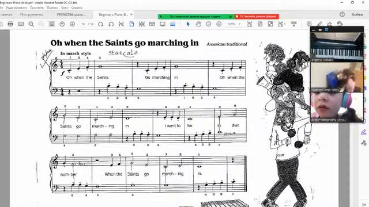Switch to two-page view icon
The image size is (369, 207).
[x=152, y=24]
